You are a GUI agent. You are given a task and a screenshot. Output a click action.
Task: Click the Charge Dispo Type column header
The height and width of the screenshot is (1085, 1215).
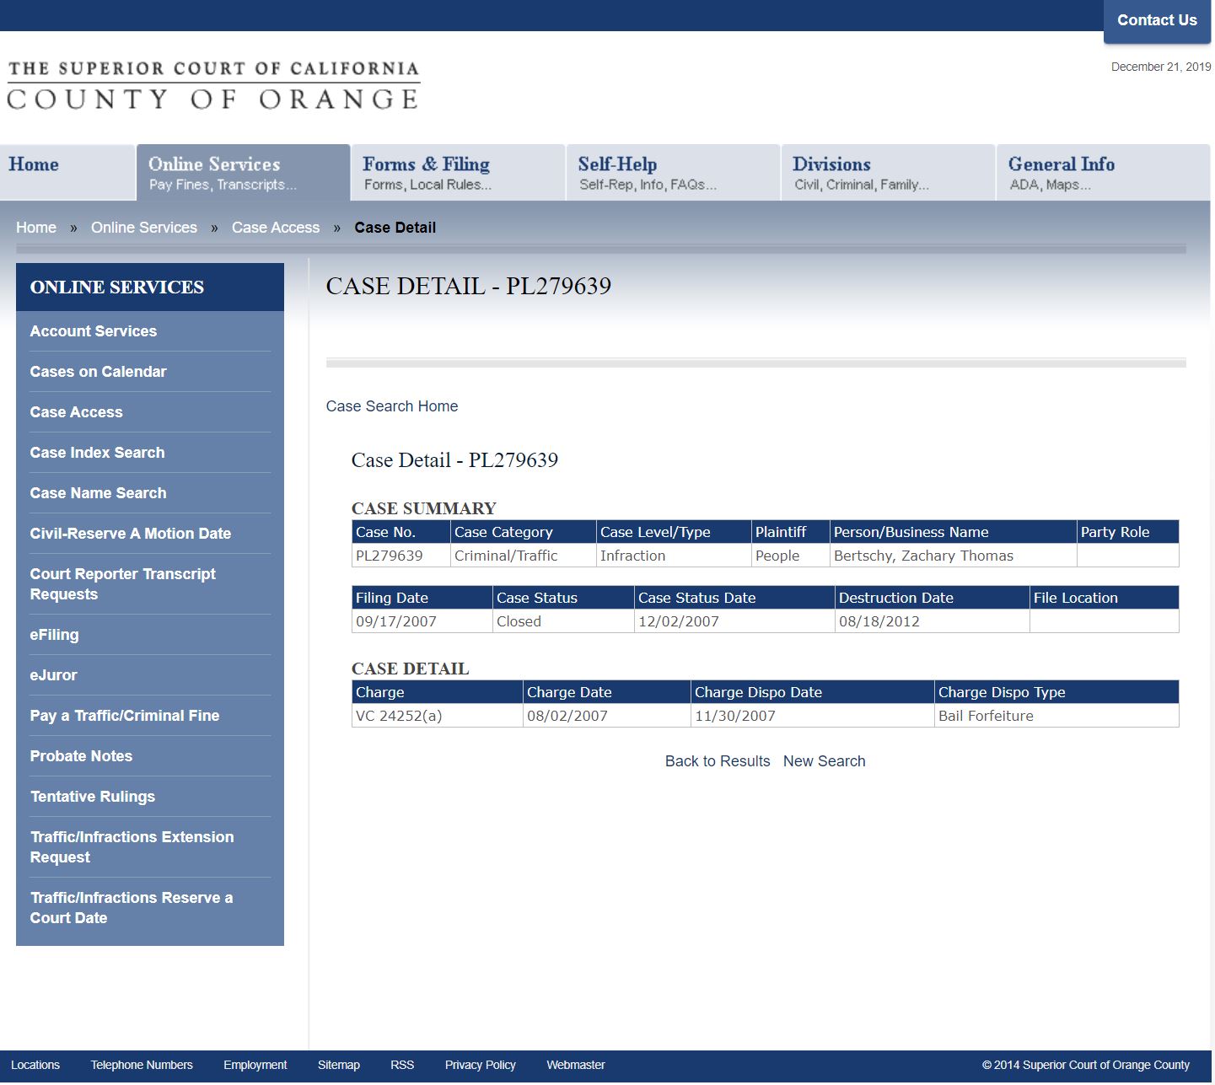(x=1056, y=692)
